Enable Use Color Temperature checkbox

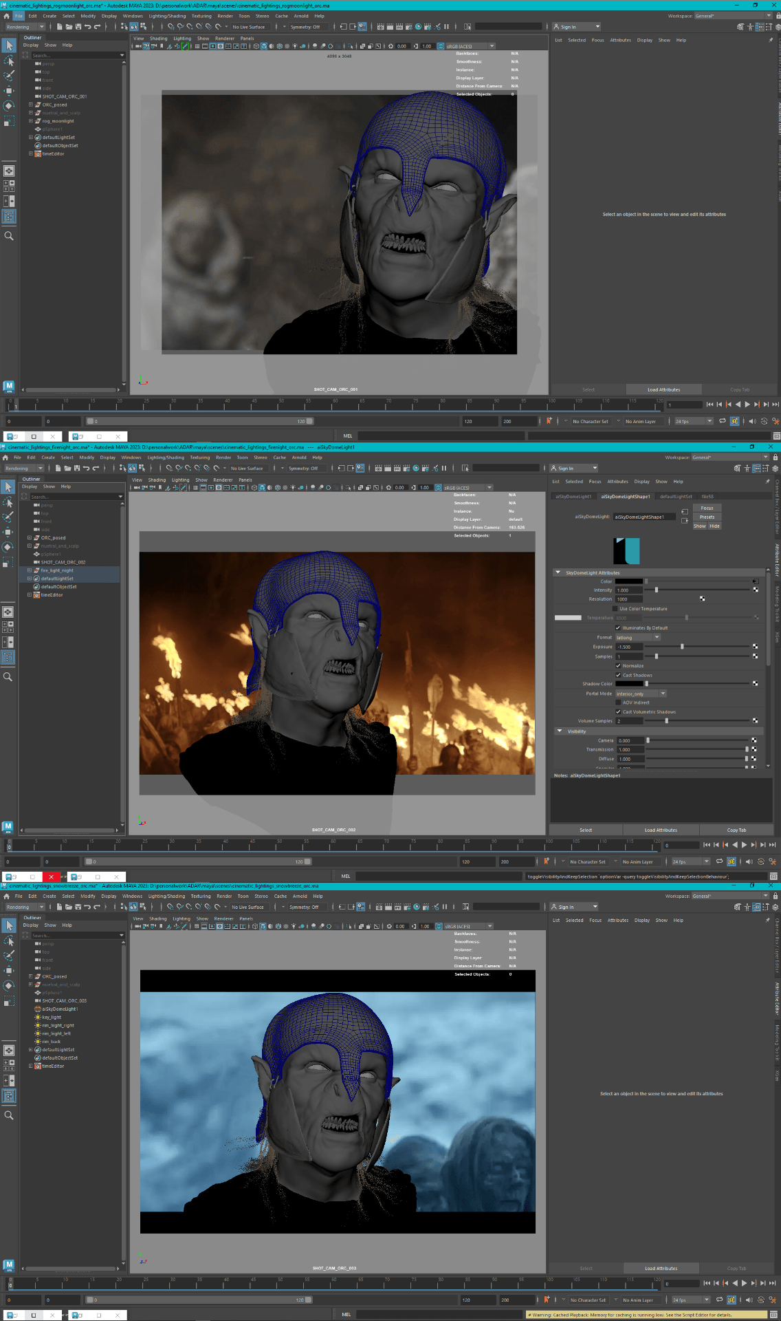pyautogui.click(x=615, y=609)
